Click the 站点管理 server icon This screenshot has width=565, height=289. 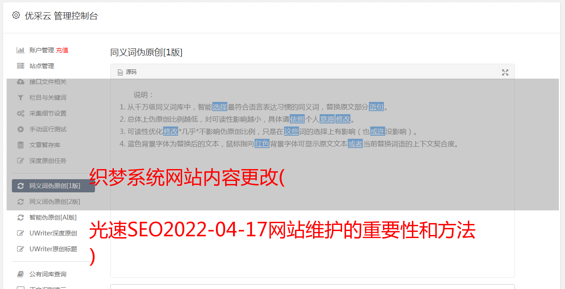coord(20,66)
